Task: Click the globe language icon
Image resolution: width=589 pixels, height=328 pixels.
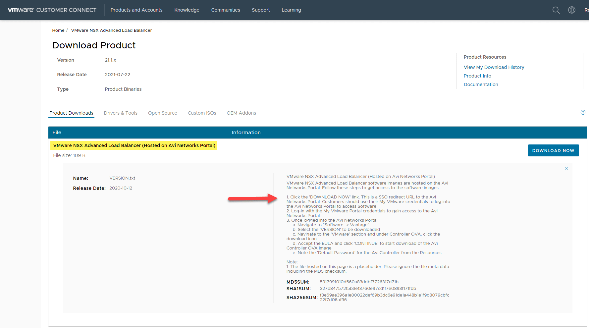Action: pyautogui.click(x=572, y=10)
